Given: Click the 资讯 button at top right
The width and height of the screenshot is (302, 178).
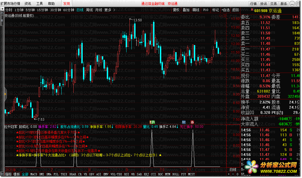Looking at the screenshot, I should (x=263, y=4).
